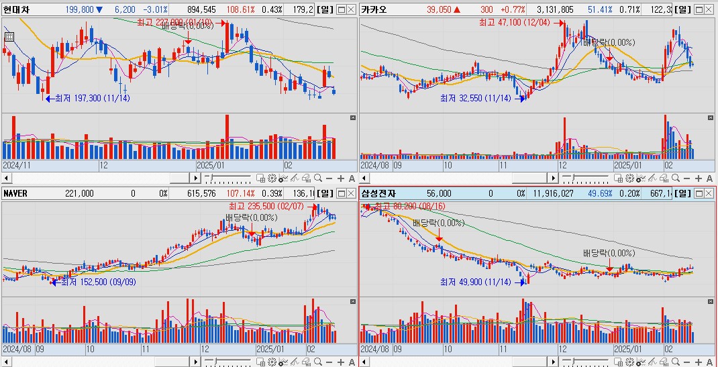Select the 카카오 stock name in header
Screen dimensions: 718x367
(x=374, y=9)
